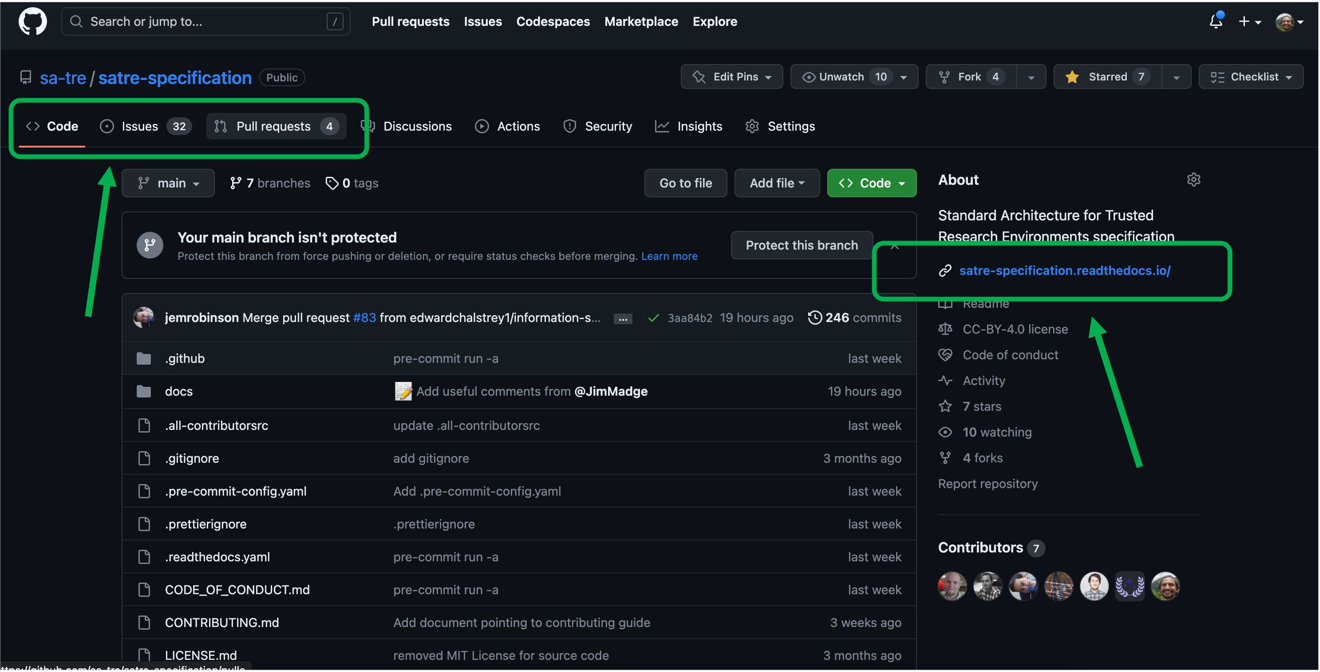1320x672 pixels.
Task: Open the Actions tab
Action: 508,126
